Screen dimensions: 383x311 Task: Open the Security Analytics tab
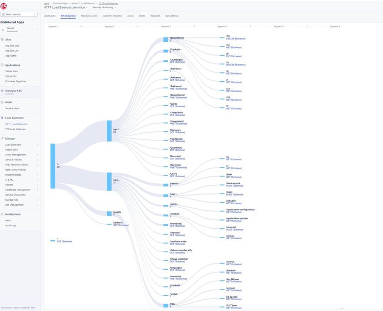pos(112,16)
